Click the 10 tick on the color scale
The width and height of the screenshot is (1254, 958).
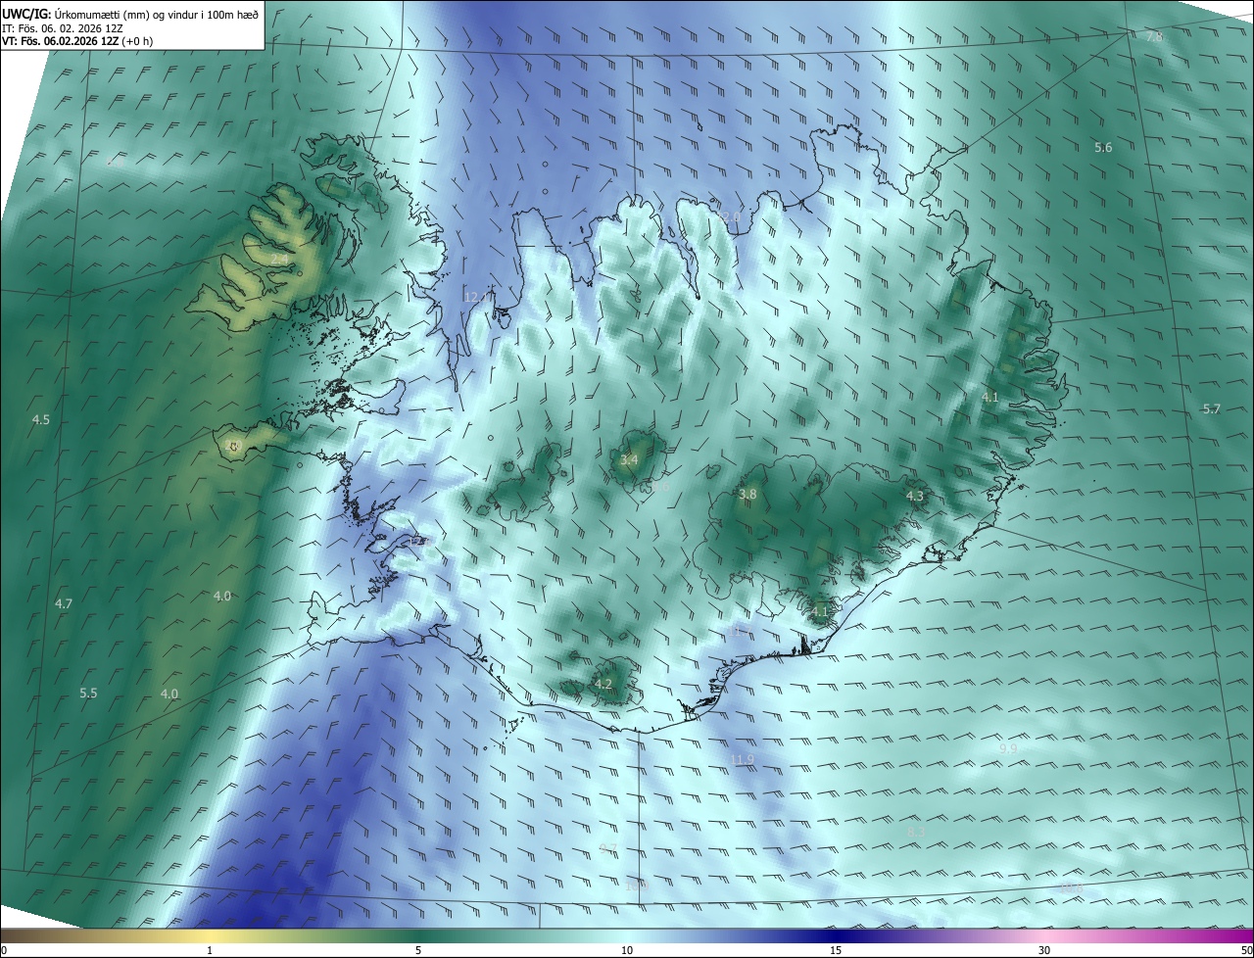click(627, 950)
